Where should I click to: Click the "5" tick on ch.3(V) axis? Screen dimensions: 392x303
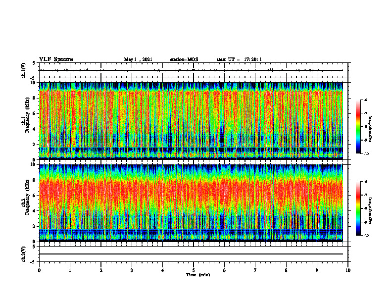[x=35, y=247]
